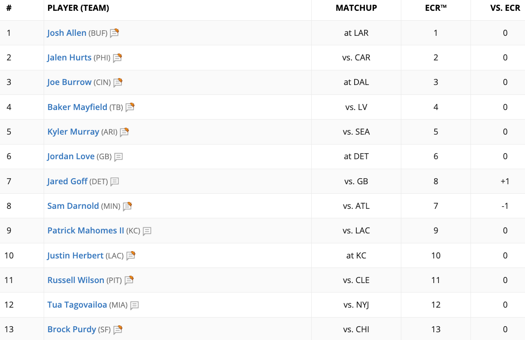Open the comment icon beside Patrick Mahomes II
Image resolution: width=525 pixels, height=340 pixels.
click(147, 231)
